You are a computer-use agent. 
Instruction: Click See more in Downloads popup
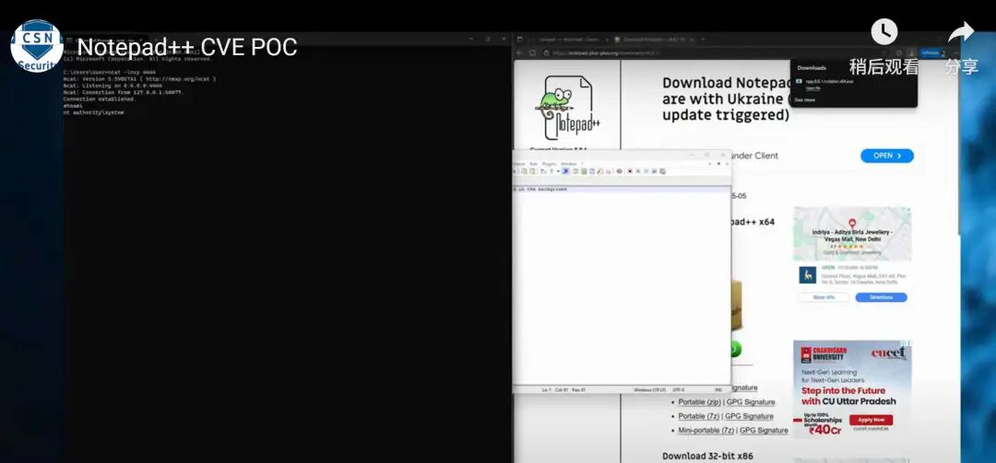click(805, 99)
